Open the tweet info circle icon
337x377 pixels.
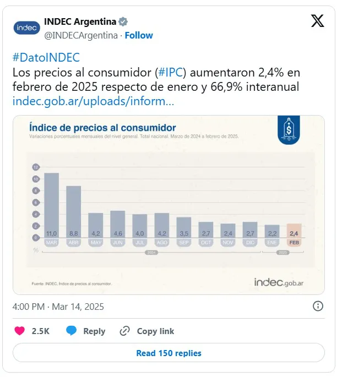coord(318,306)
